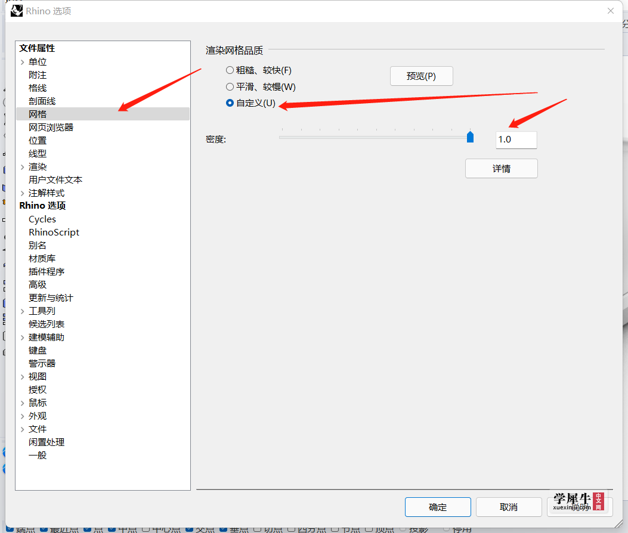Open the 插件程序 page
Viewport: 628px width, 533px height.
(x=47, y=272)
